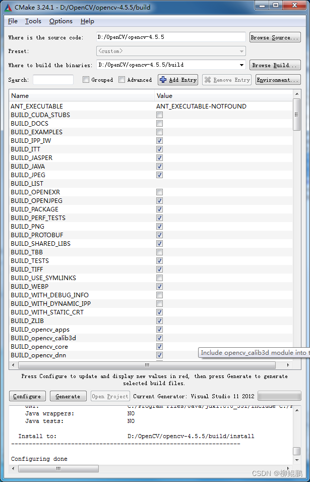Viewport: 310px width, 482px height.
Task: Open the Help menu
Action: 87,21
